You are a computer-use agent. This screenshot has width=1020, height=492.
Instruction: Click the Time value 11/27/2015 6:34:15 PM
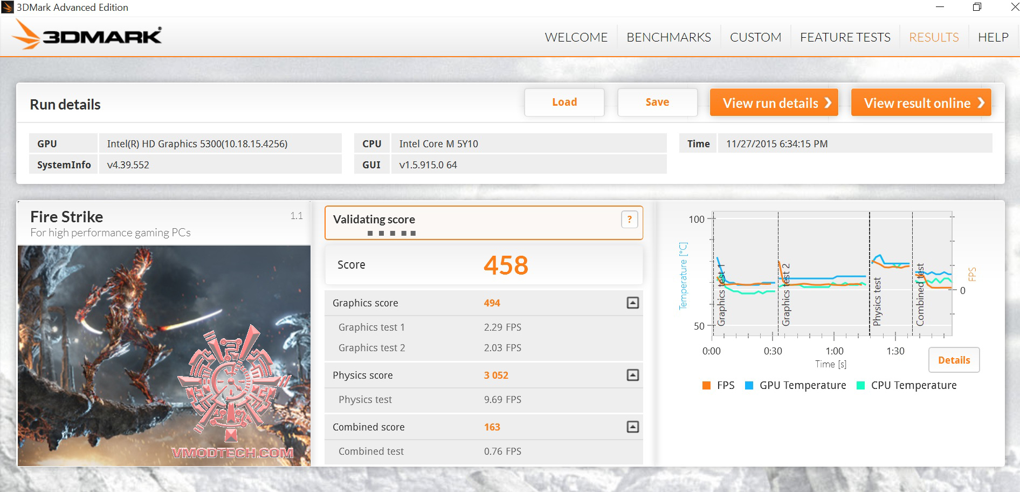point(777,144)
